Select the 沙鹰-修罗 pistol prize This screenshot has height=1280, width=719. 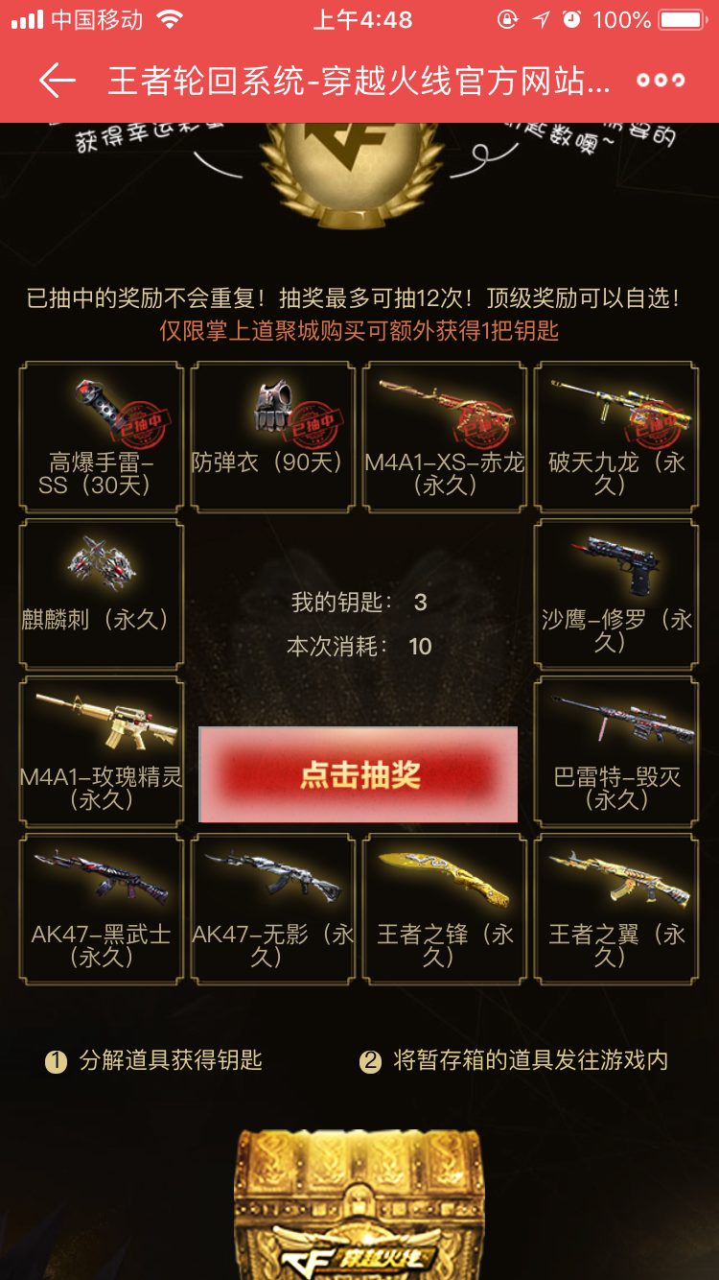[x=616, y=593]
